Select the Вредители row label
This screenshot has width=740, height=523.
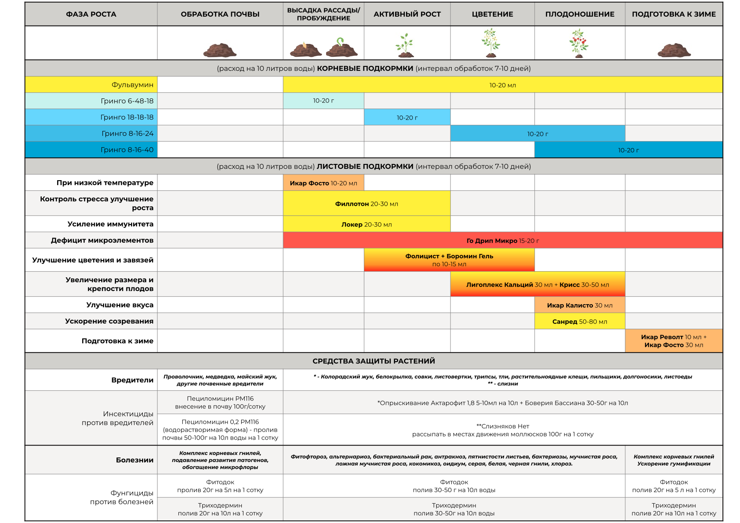(91, 380)
